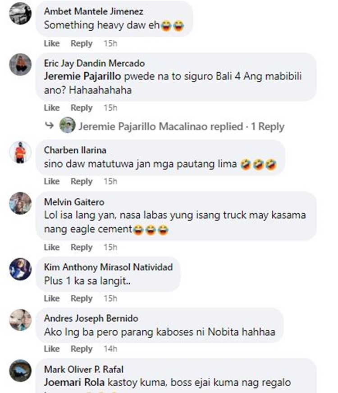This screenshot has width=338, height=393.
Task: Open Charben Ilarina's profile avatar
Action: click(x=20, y=152)
